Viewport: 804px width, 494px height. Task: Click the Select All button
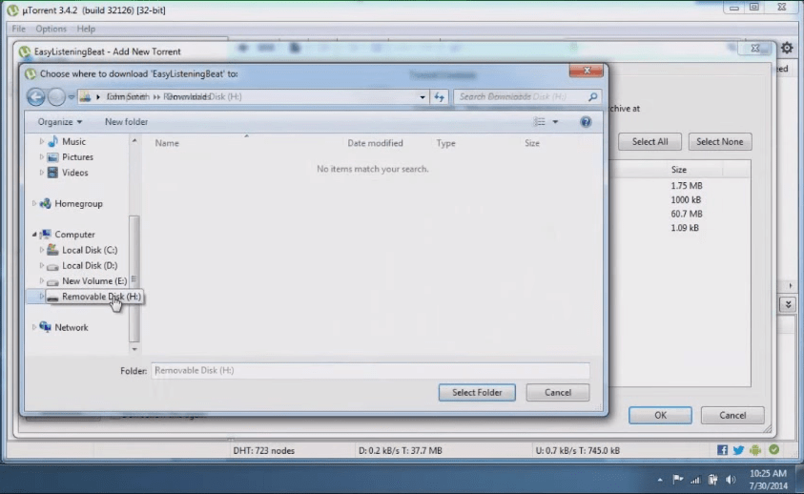(x=649, y=141)
